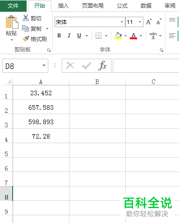Toggle underline formatting

(x=79, y=36)
